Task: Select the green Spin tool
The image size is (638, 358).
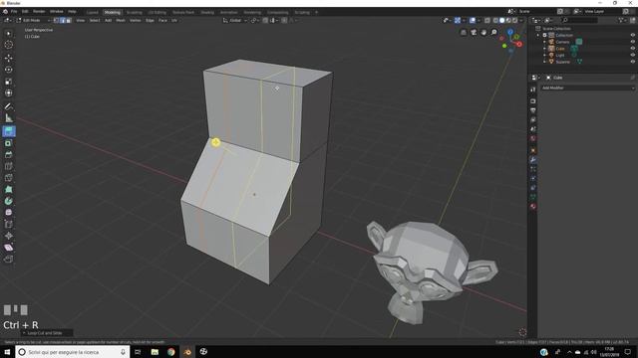Action: tap(9, 201)
